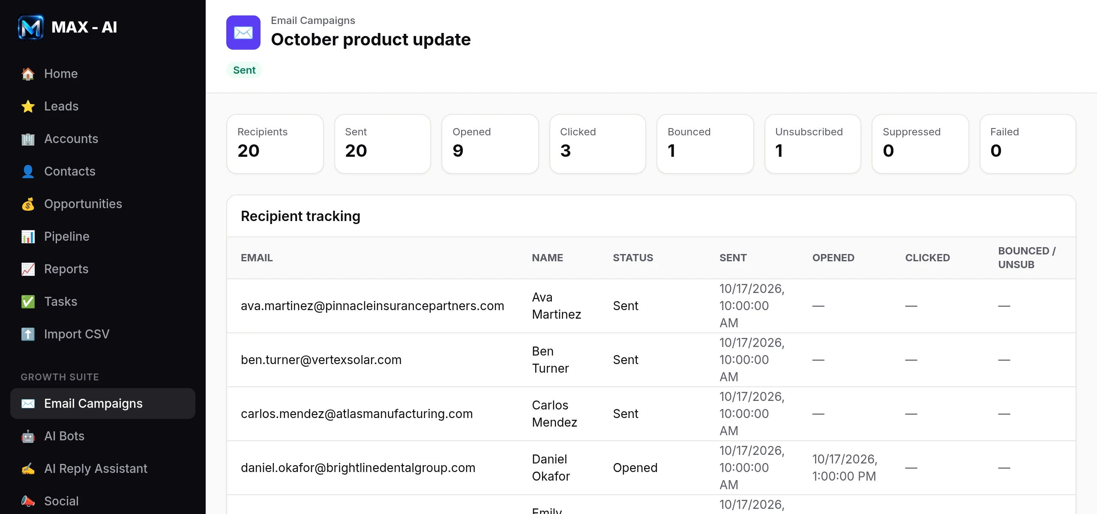Click the Recipient tracking heading
This screenshot has width=1097, height=514.
tap(300, 216)
